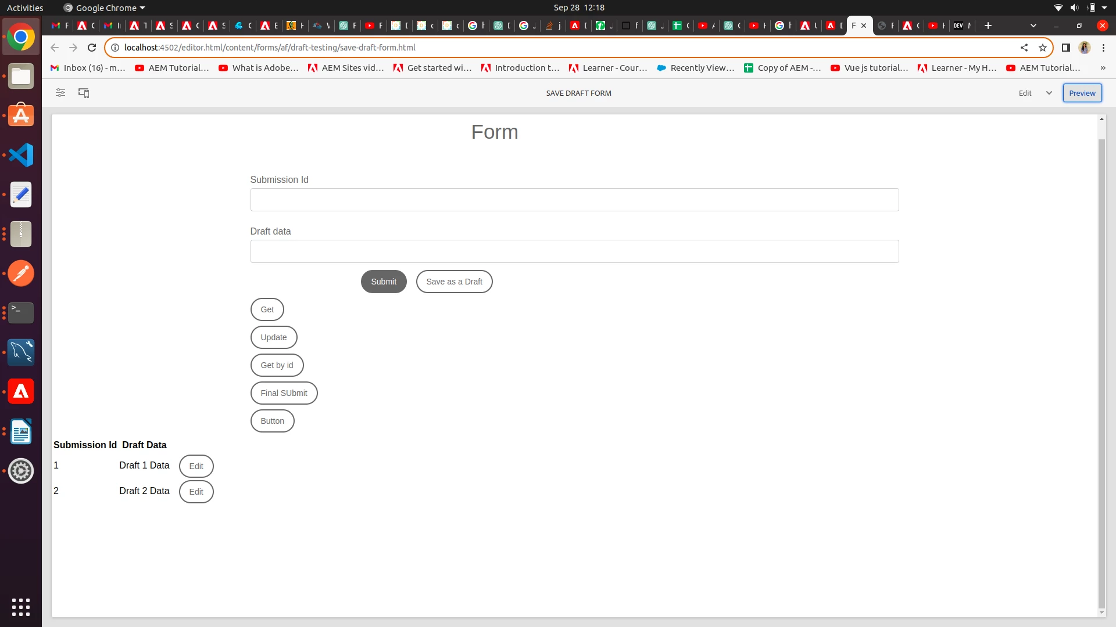Click Edit for Draft 2 Data row
The width and height of the screenshot is (1116, 627).
(196, 492)
